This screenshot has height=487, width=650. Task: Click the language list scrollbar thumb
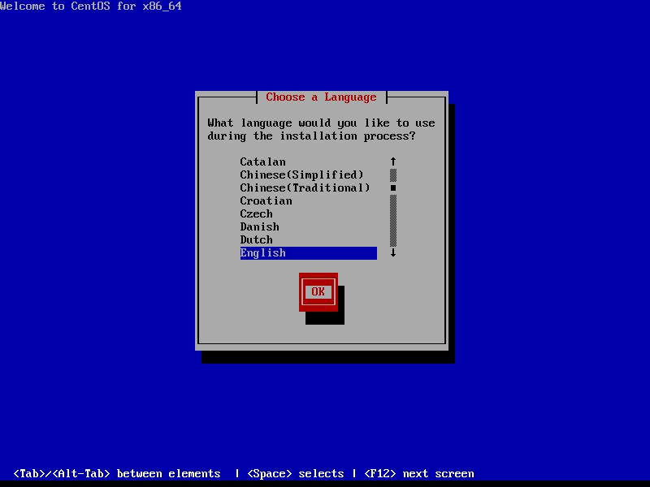393,188
